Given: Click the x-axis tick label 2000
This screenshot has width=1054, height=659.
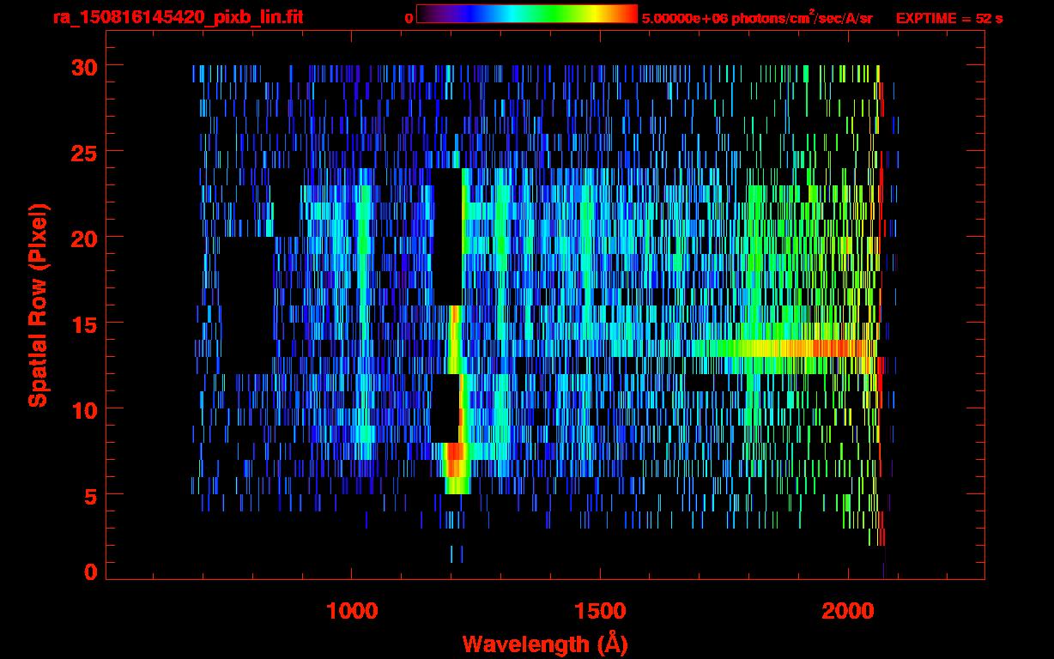Looking at the screenshot, I should [x=848, y=611].
